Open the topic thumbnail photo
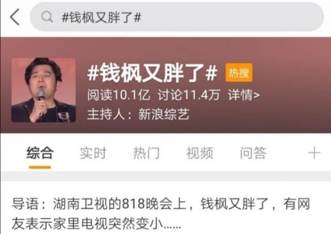Image resolution: width=331 pixels, height=234 pixels. [44, 90]
